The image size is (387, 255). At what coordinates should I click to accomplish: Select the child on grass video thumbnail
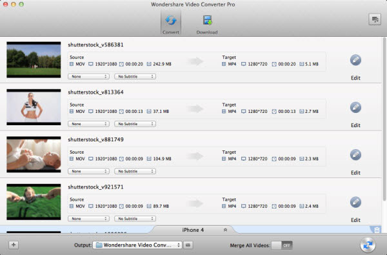coord(34,202)
